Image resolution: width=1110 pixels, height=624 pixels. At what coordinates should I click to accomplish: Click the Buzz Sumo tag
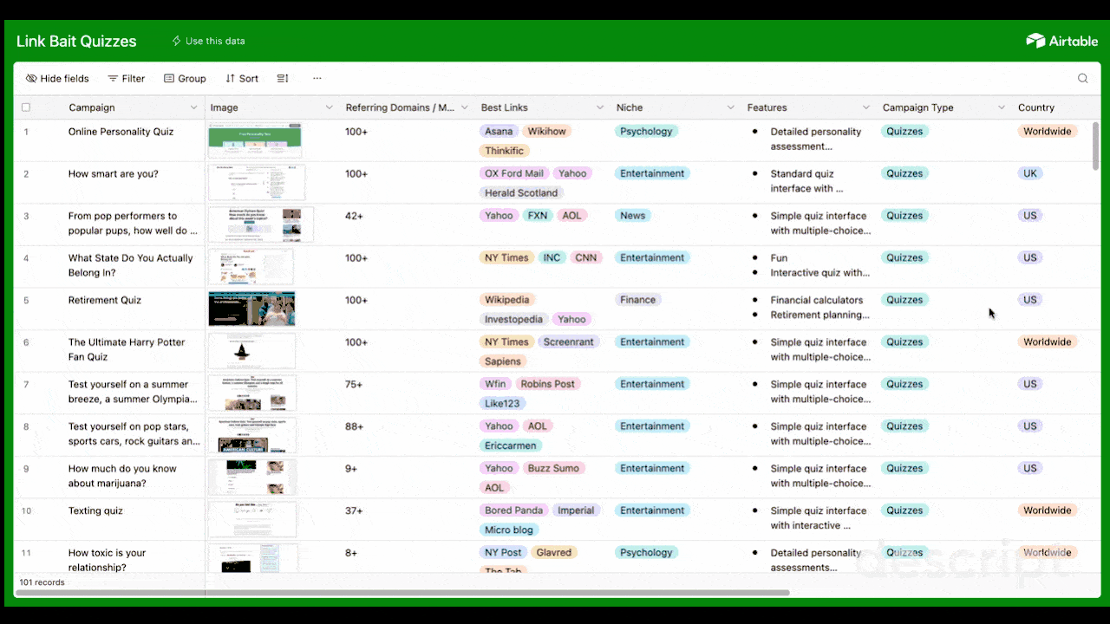tap(553, 468)
